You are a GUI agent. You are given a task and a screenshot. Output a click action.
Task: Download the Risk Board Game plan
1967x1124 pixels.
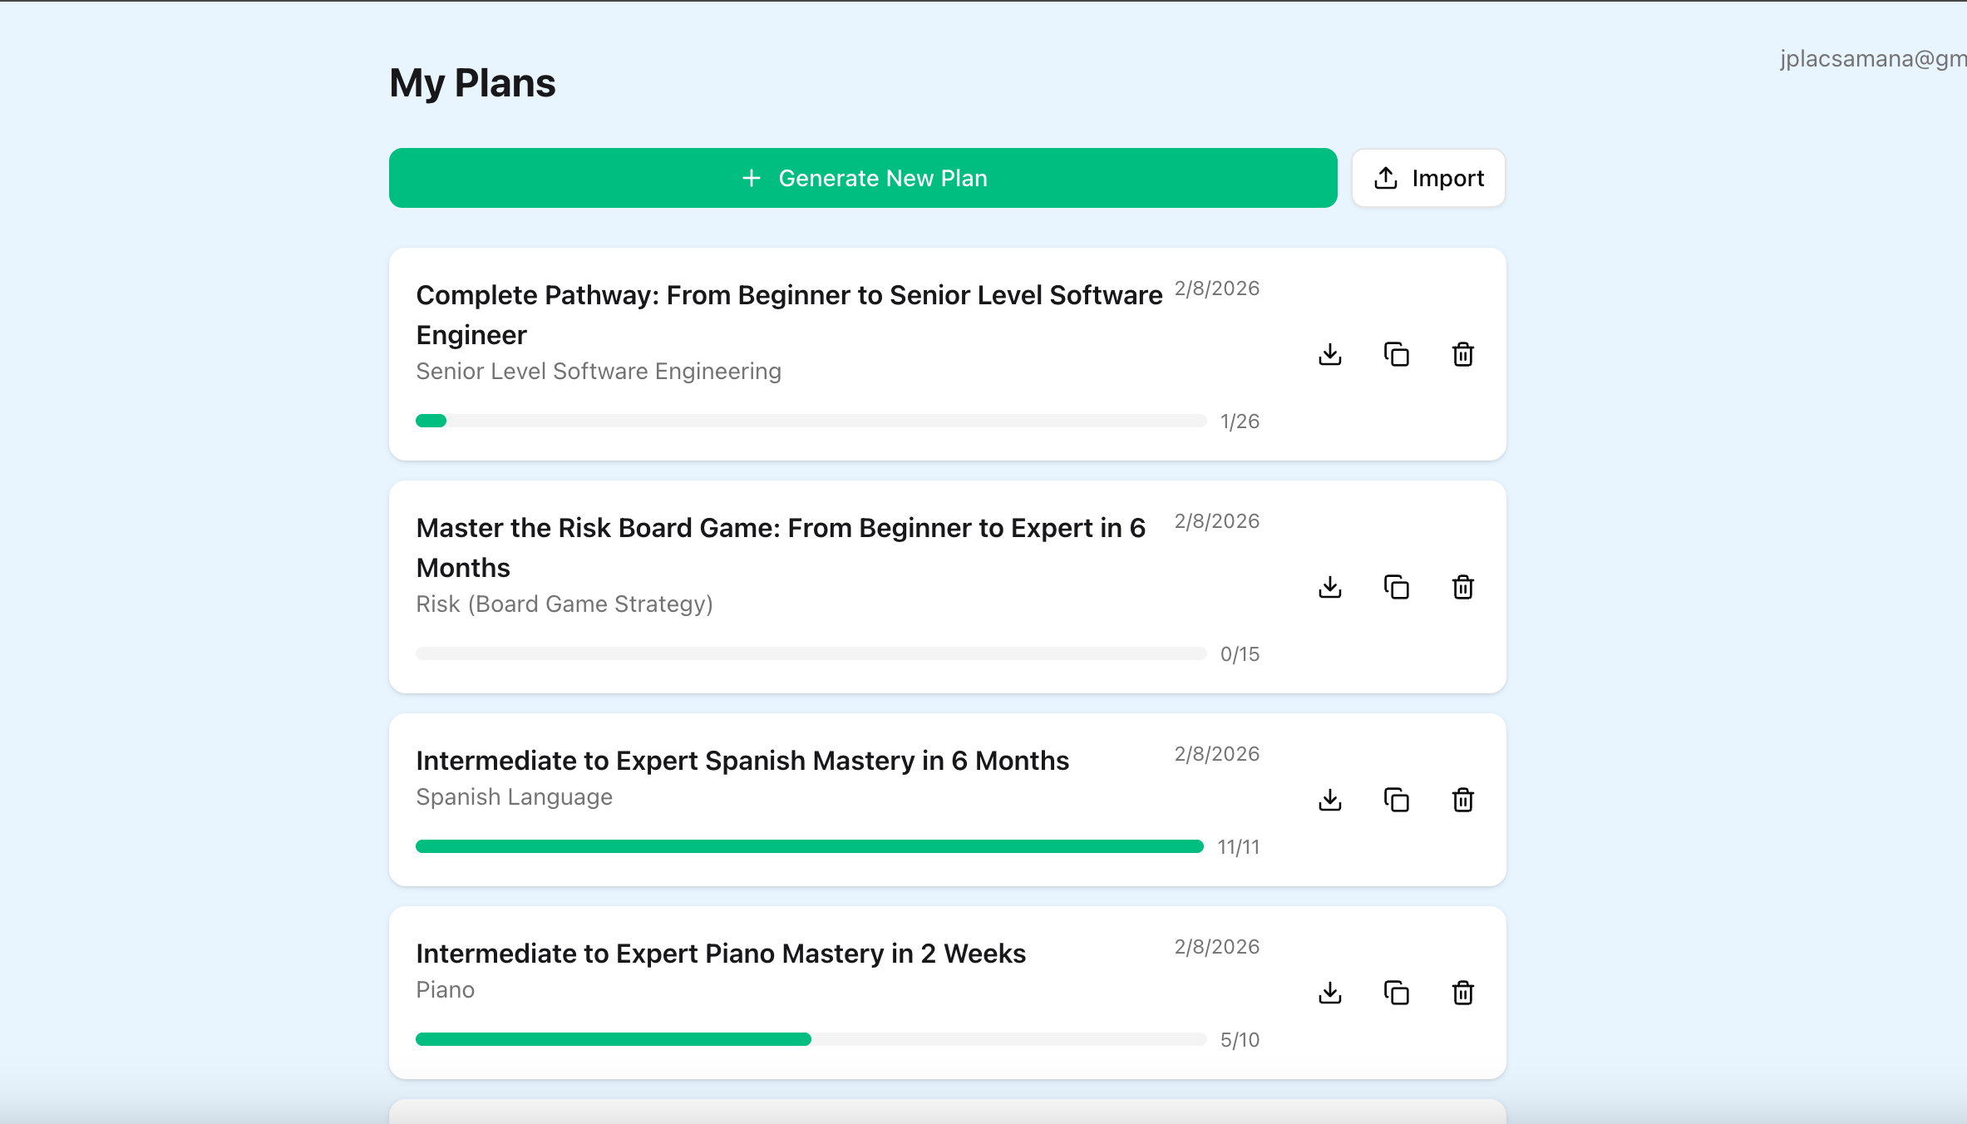pos(1330,587)
